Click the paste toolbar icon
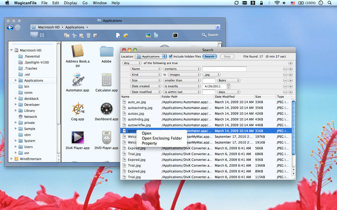Image resolution: width=337 pixels, height=210 pixels. click(81, 35)
